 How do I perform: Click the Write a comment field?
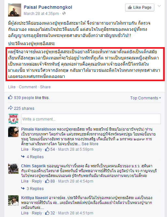(91, 119)
